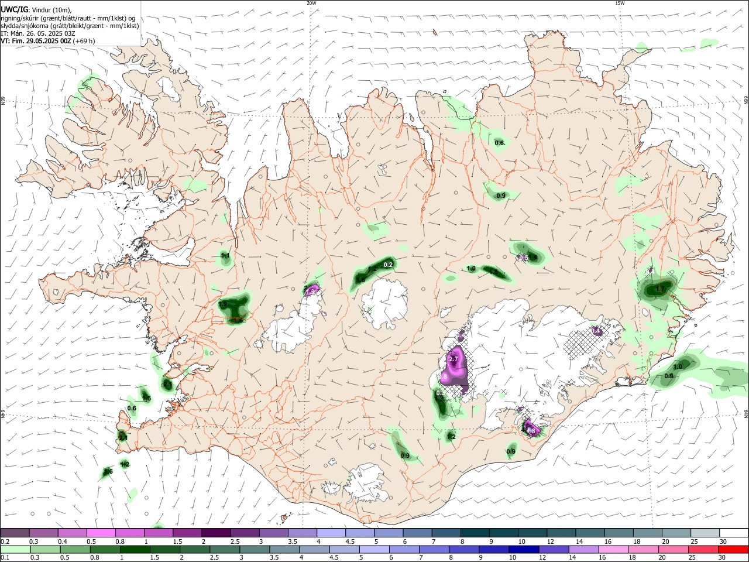749x562 pixels.
Task: Click the palest green 0.1 rain scale swatch
Action: (x=15, y=549)
